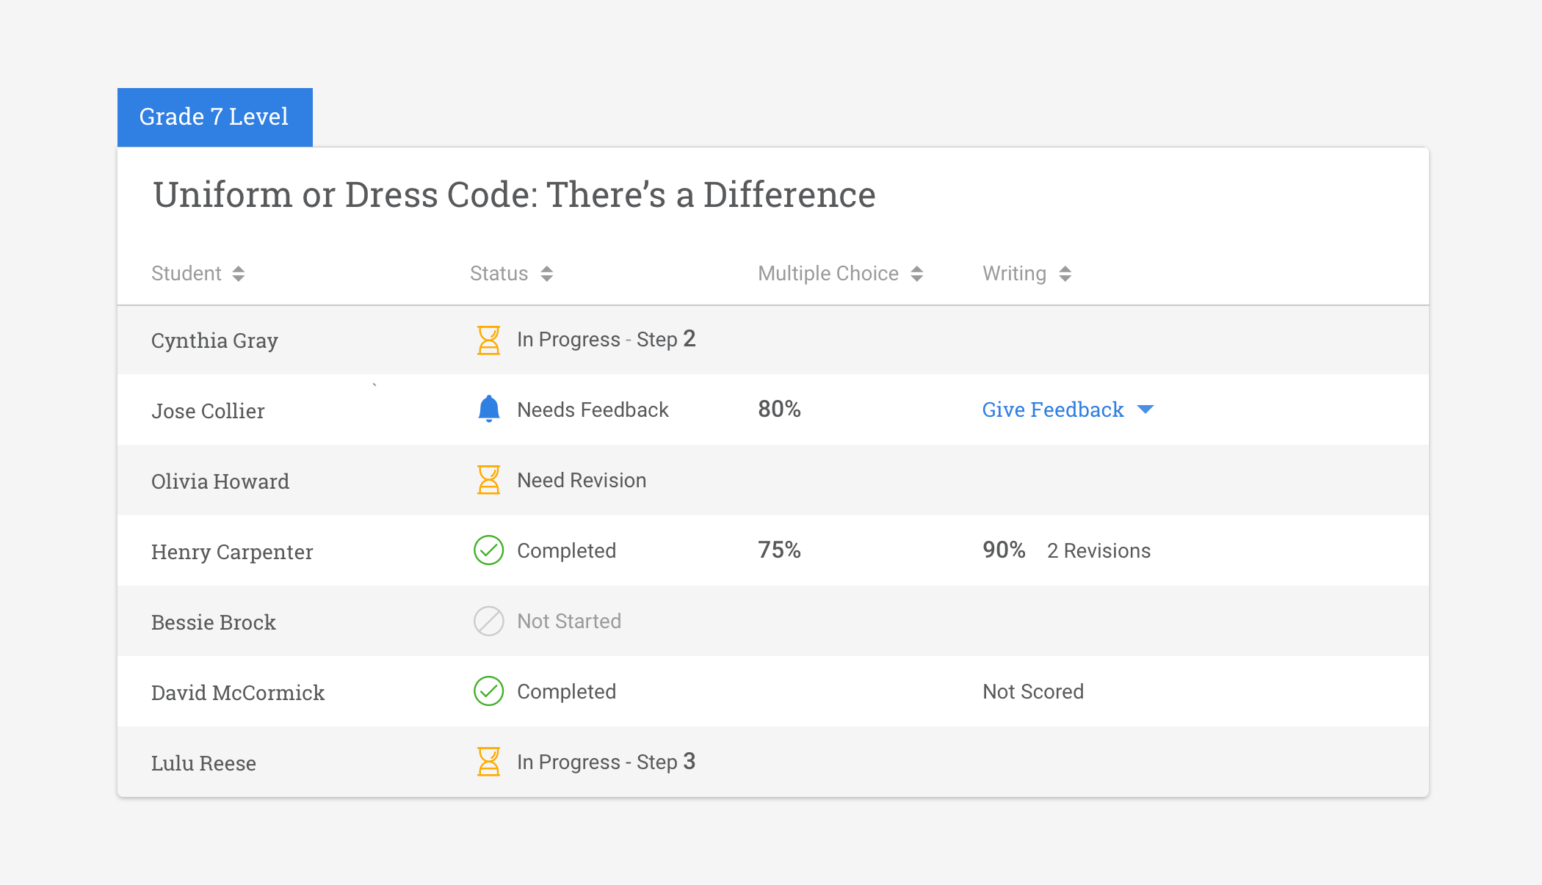Click Jose Collier's 80% multiple choice score
Image resolution: width=1542 pixels, height=885 pixels.
point(779,409)
